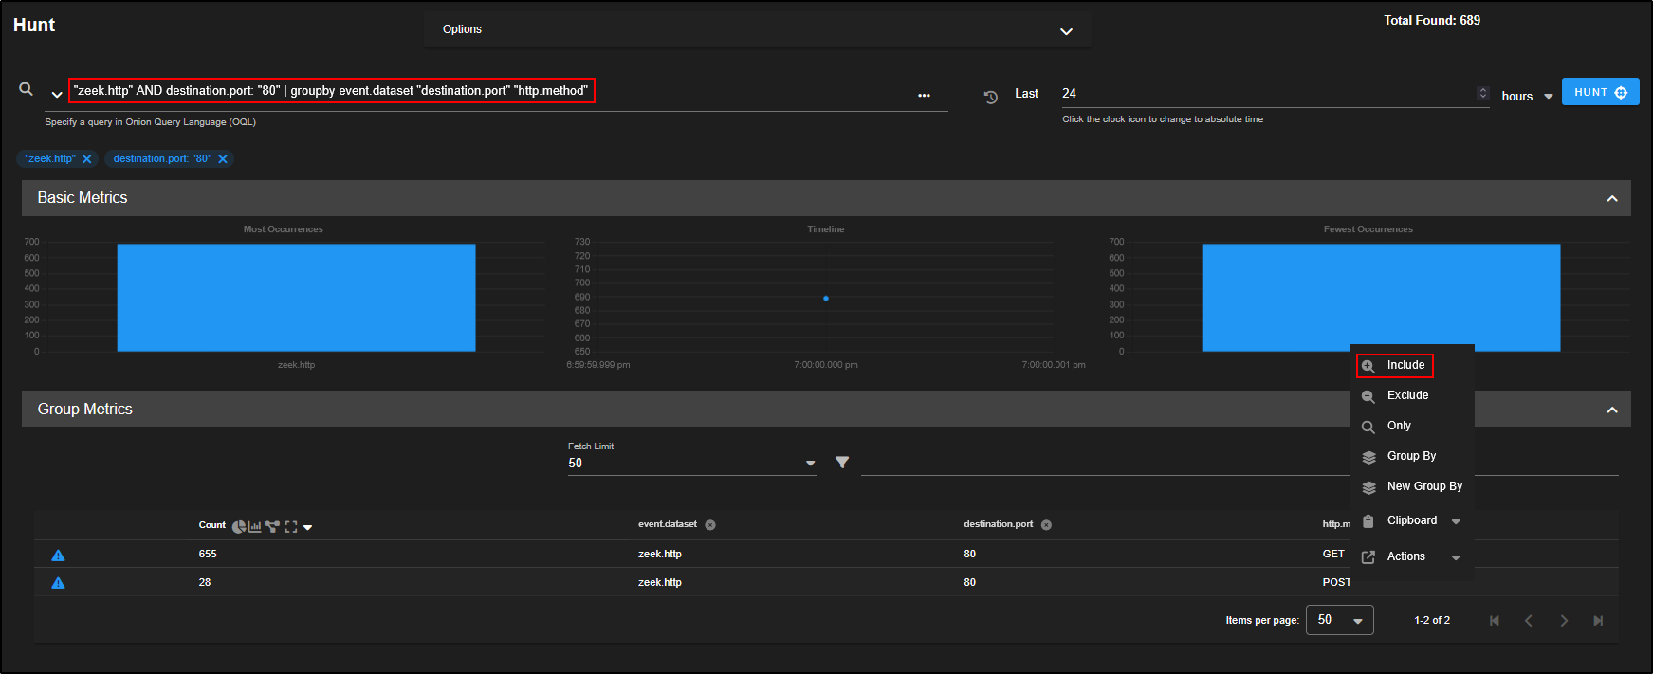Choose Include from the context menu
The width and height of the screenshot is (1653, 674).
[1405, 365]
